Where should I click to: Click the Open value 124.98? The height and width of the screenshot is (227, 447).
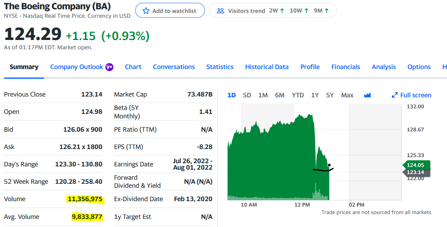coord(92,112)
